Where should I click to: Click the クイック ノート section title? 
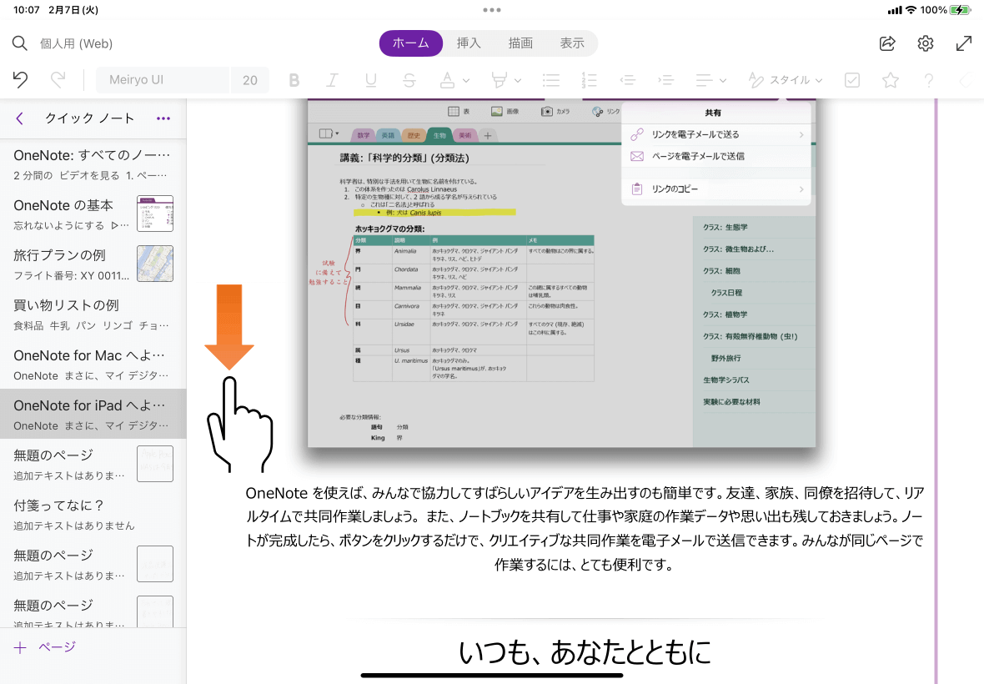tap(89, 118)
